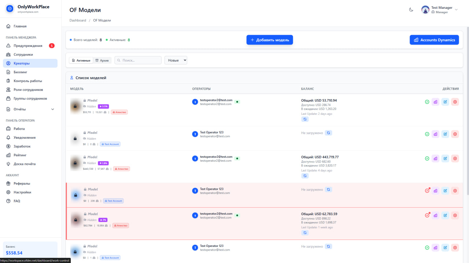Click the Агенство badge on first model
Viewport: 469px width, 263px height.
click(x=119, y=112)
